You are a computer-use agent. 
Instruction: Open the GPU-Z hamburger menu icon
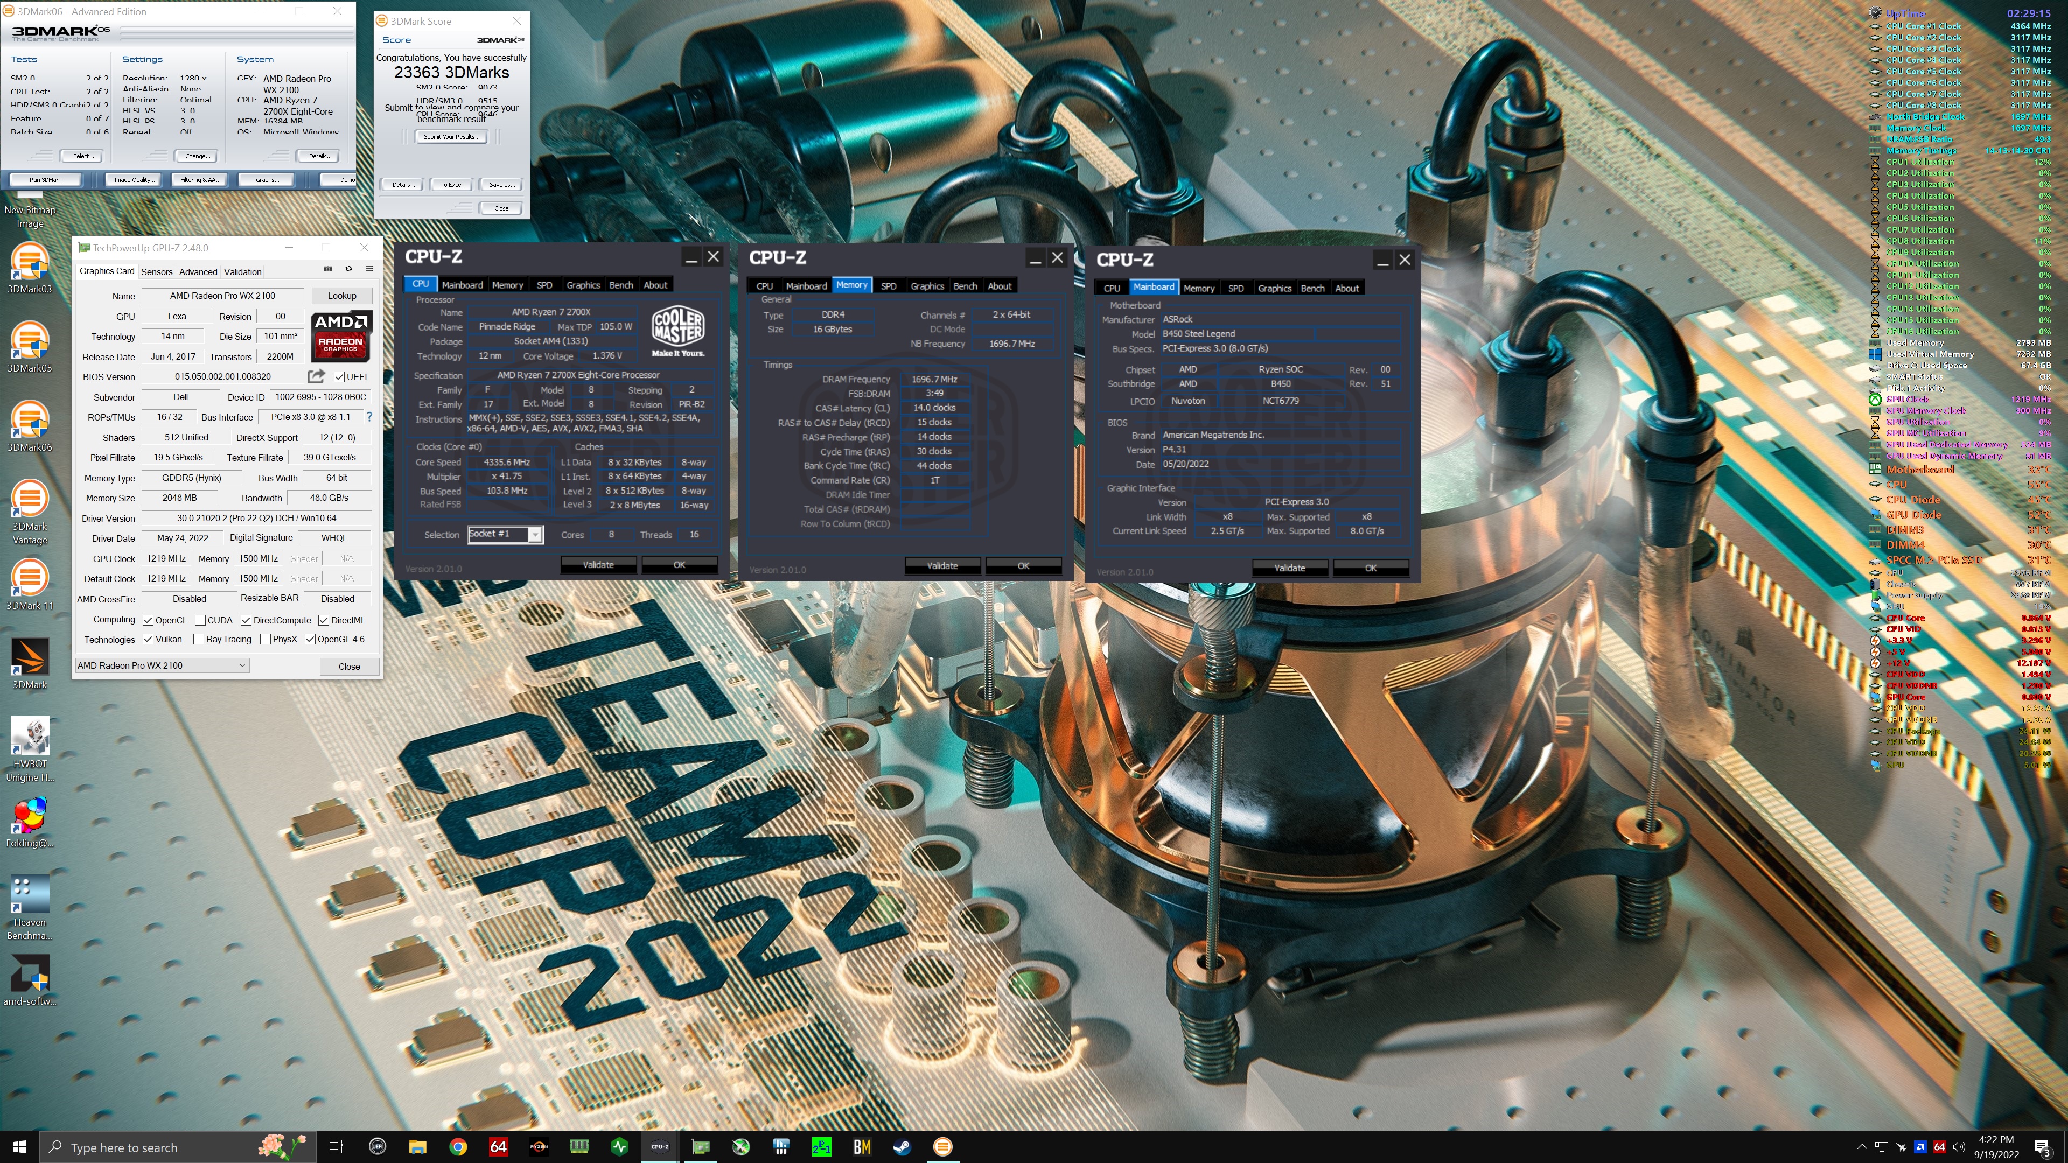369,269
